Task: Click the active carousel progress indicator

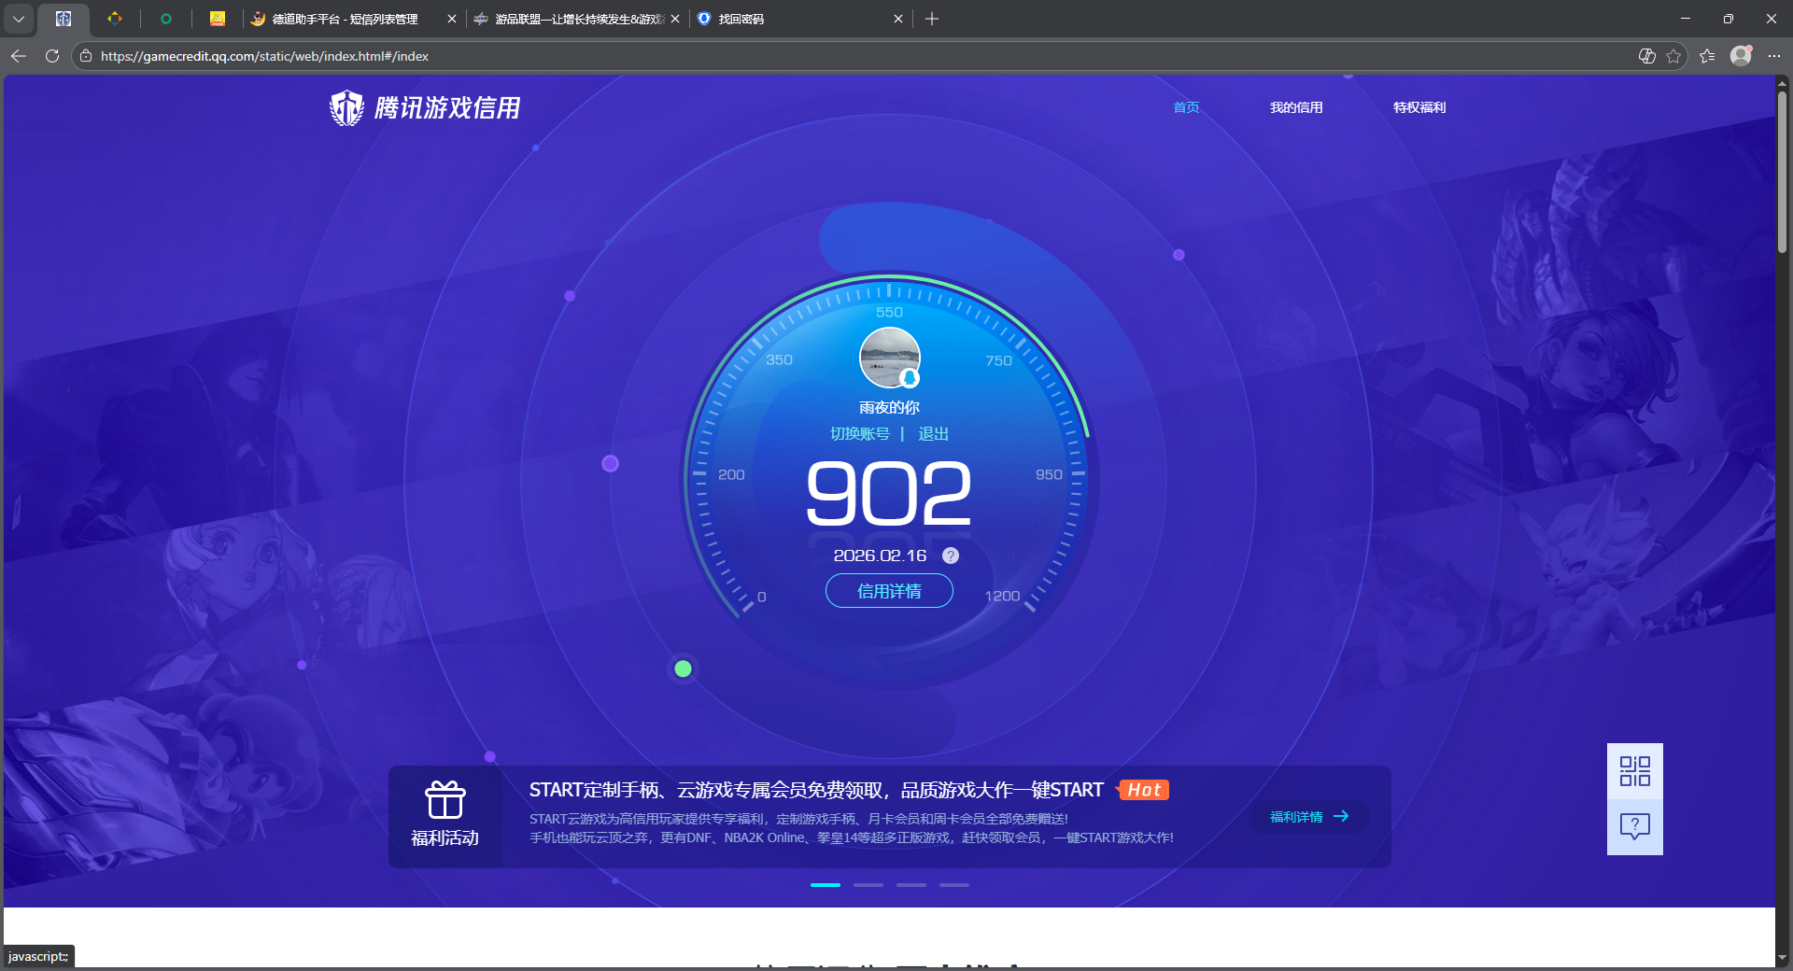Action: tap(825, 885)
